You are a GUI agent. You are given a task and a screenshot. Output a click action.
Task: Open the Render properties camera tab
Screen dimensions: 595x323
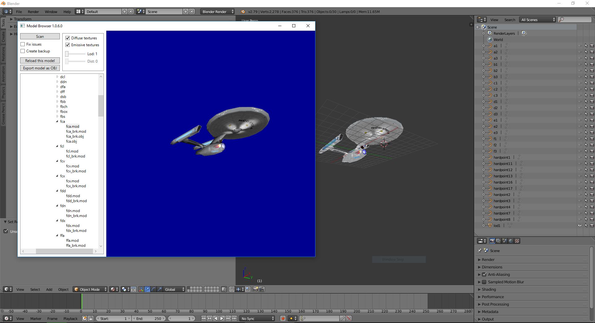click(492, 241)
